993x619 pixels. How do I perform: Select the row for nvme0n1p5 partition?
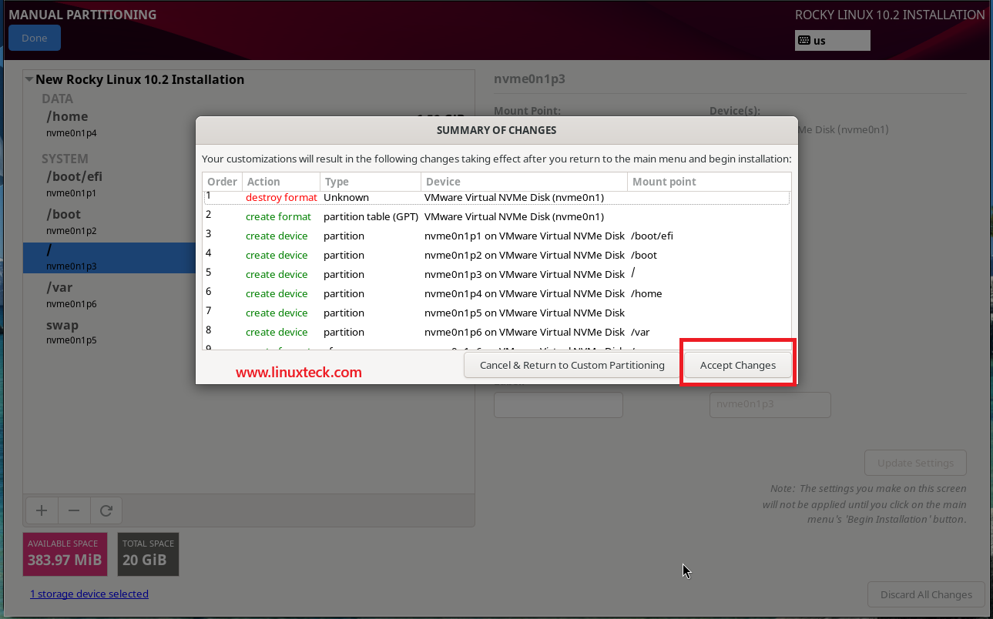click(x=497, y=313)
